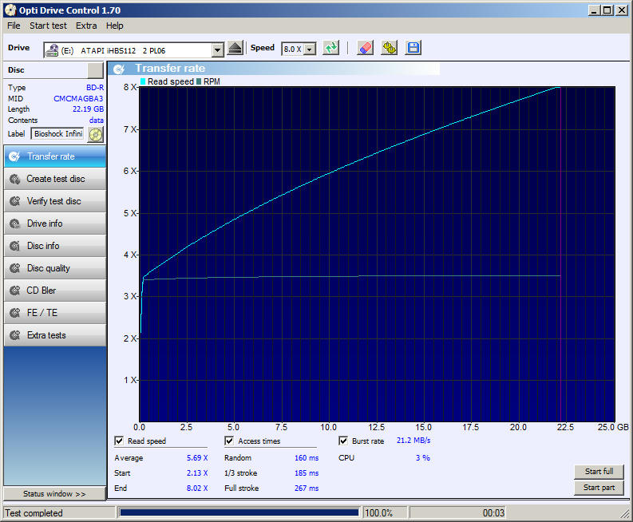
Task: Click the test progress bar
Action: pos(239,512)
